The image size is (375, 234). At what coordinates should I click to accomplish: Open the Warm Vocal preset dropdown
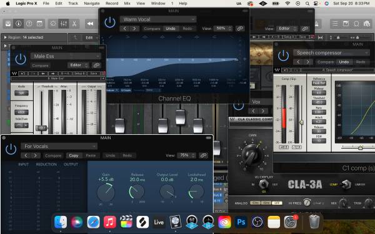[158, 19]
